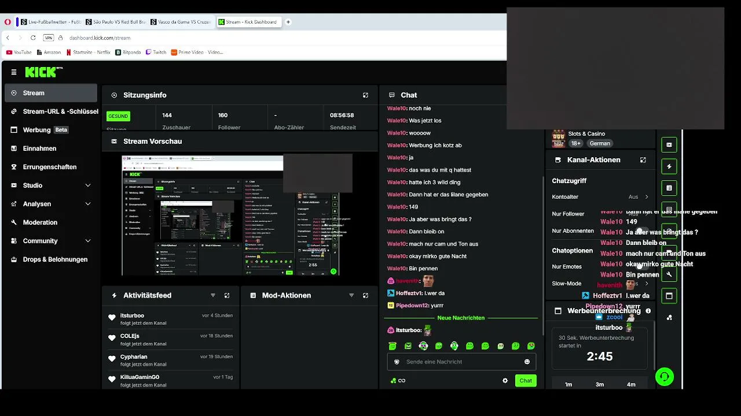Screen dimensions: 741x416
Task: Open YouTube bookmark
Action: pos(19,52)
